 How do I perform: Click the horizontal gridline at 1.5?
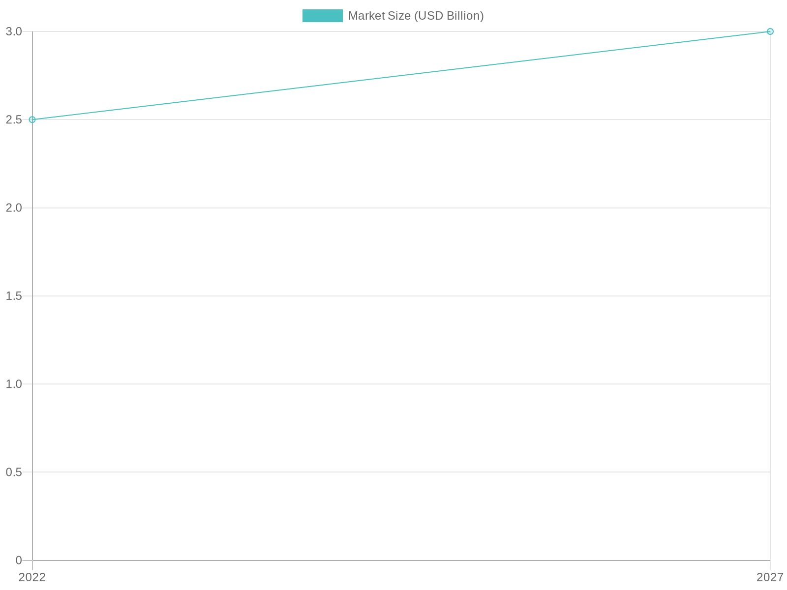[401, 296]
